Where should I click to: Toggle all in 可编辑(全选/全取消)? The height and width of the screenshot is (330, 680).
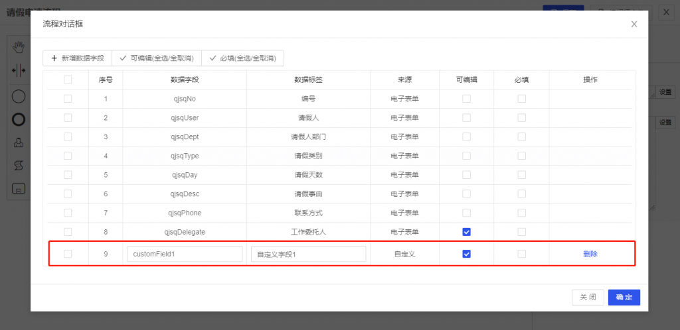tap(156, 58)
